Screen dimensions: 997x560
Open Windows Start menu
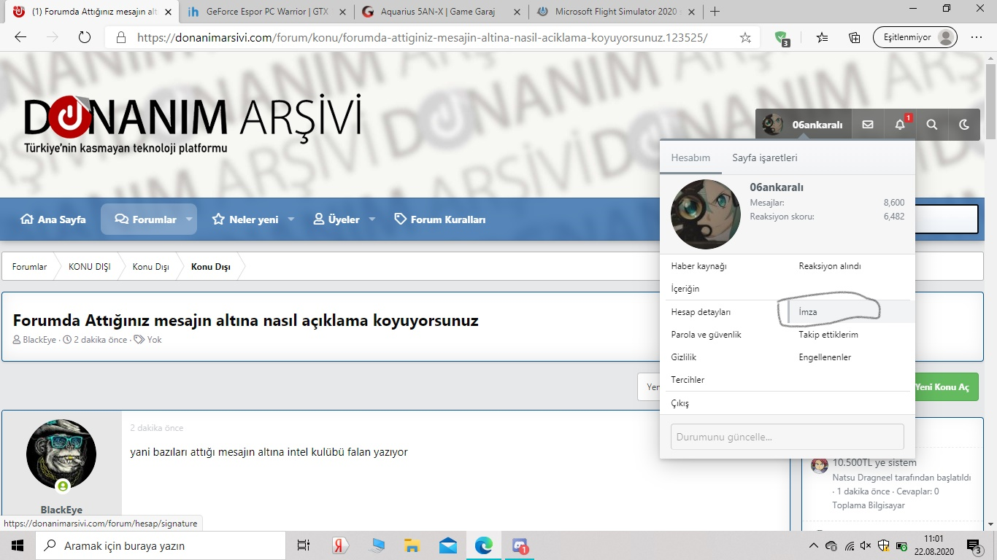(x=18, y=545)
